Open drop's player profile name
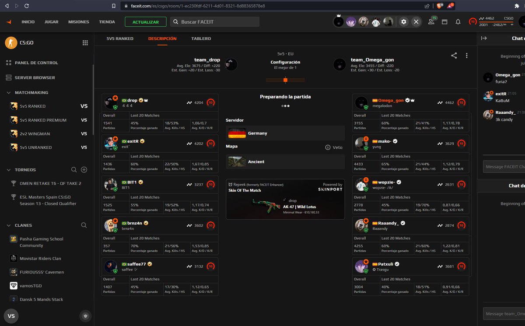This screenshot has height=326, width=525. [x=132, y=100]
